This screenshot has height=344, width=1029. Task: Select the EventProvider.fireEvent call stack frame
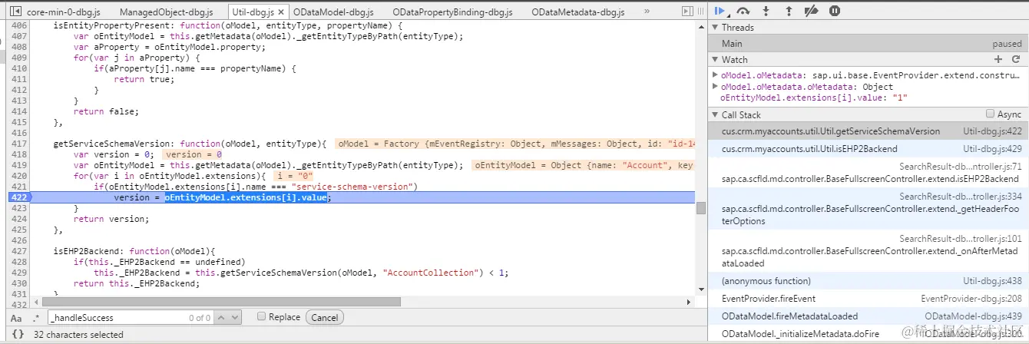tap(868, 299)
